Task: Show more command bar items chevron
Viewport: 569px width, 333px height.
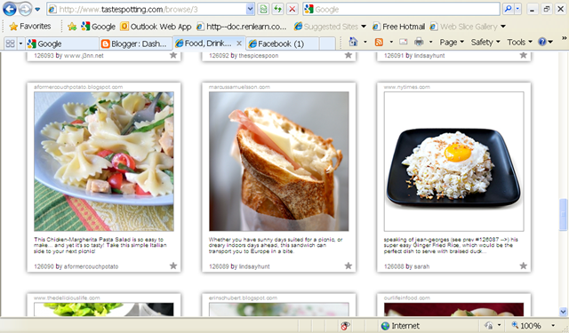Action: click(564, 38)
